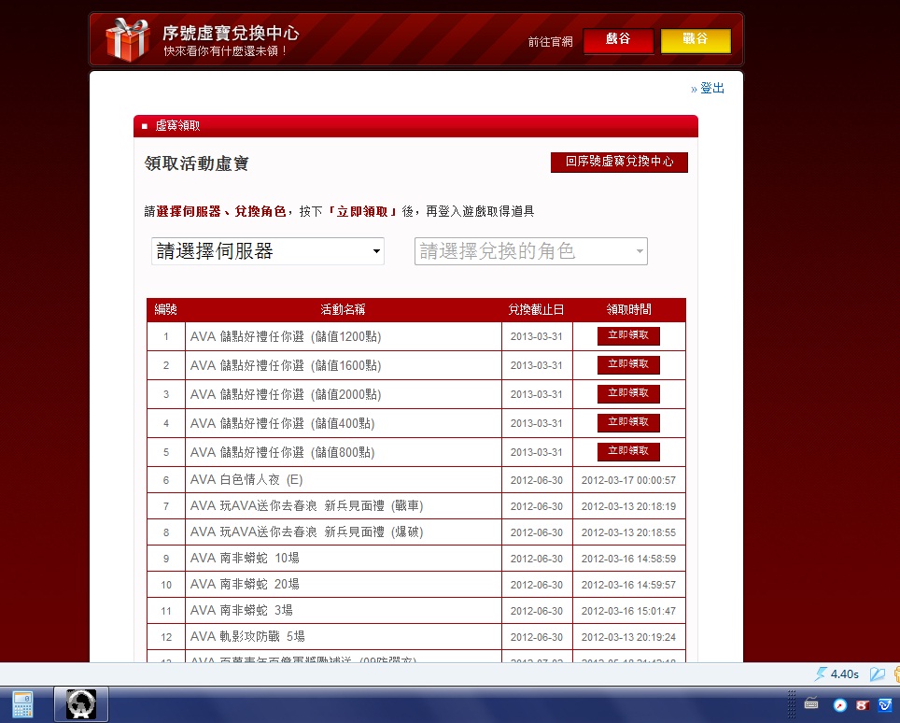Click timestamp 2012-03-16 14:58:59

(x=628, y=559)
